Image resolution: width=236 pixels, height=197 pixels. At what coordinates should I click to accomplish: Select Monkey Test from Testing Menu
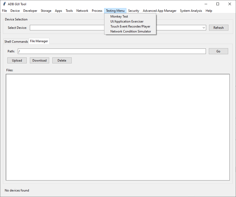pyautogui.click(x=119, y=16)
